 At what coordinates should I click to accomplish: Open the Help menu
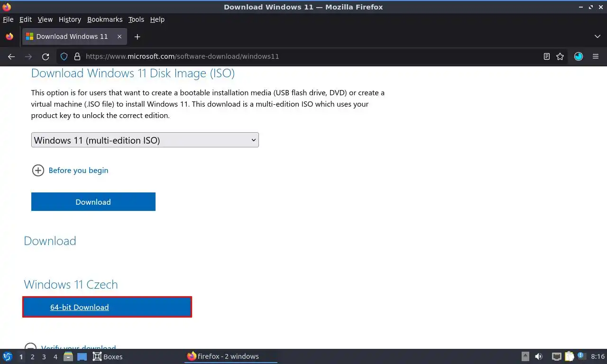click(x=157, y=19)
